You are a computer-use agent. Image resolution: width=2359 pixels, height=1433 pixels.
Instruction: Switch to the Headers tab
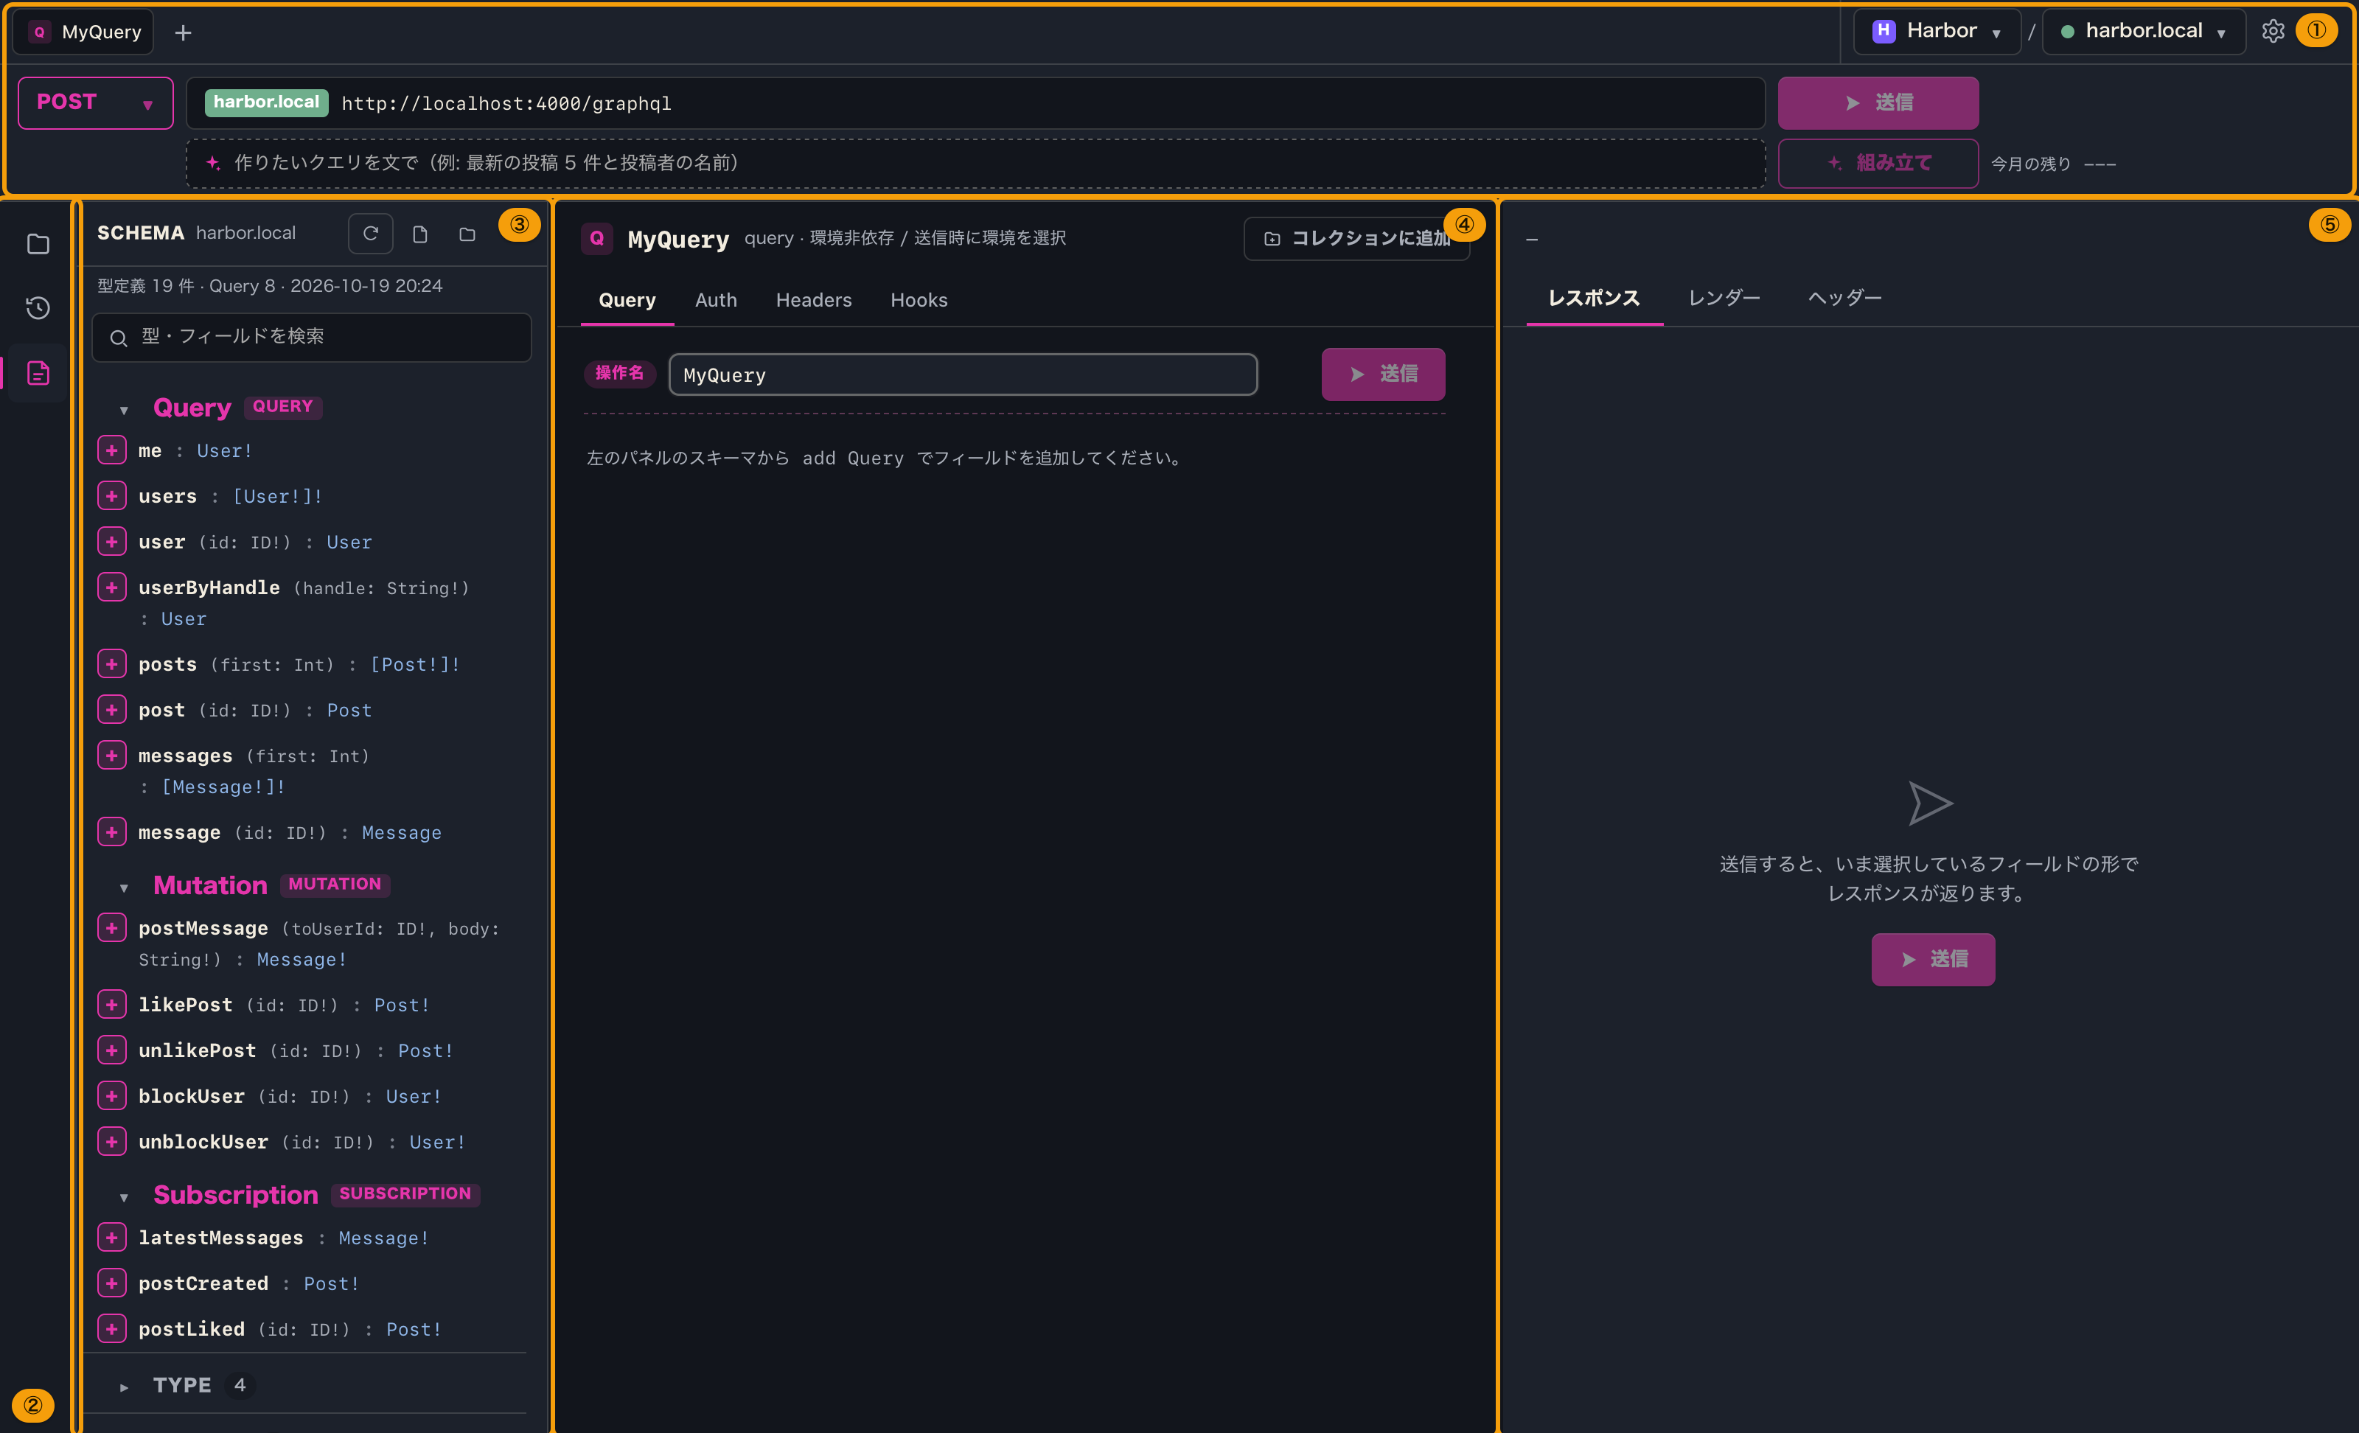813,299
